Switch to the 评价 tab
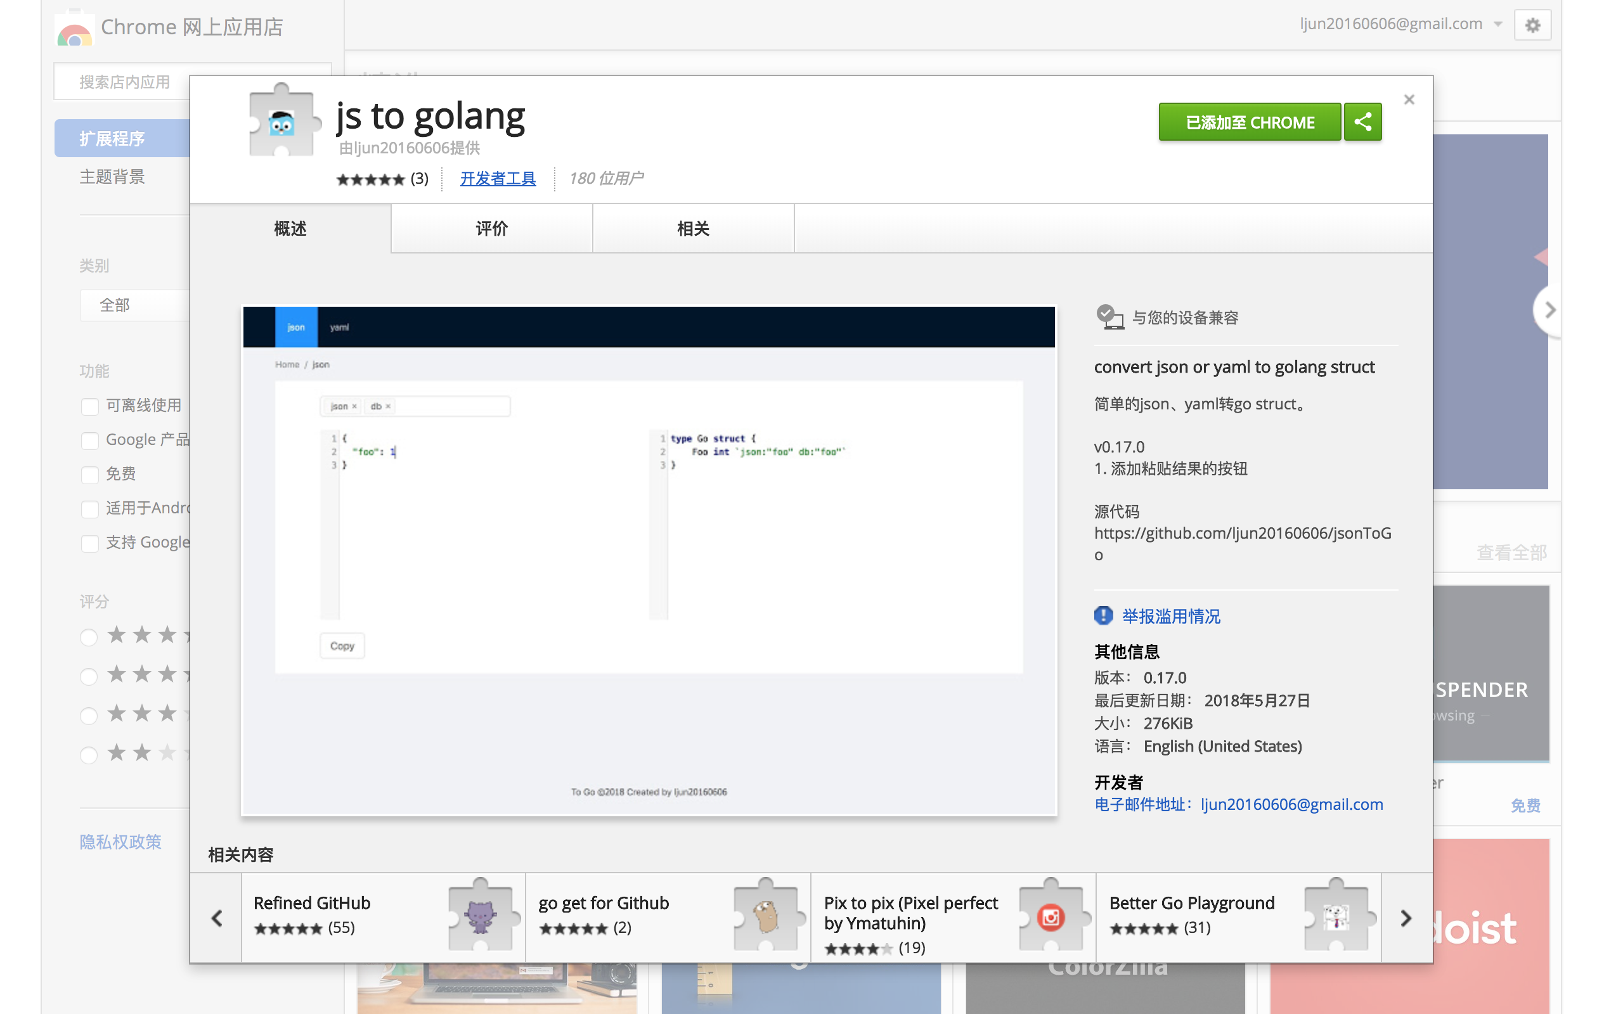Viewport: 1623px width, 1014px height. pos(491,229)
